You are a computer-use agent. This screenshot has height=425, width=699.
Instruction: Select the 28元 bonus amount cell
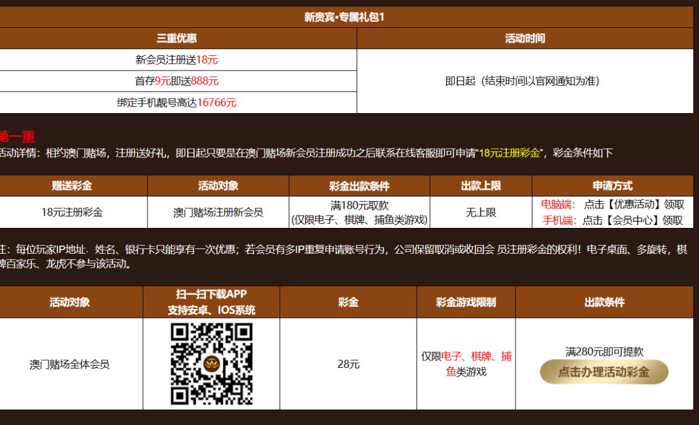click(348, 364)
